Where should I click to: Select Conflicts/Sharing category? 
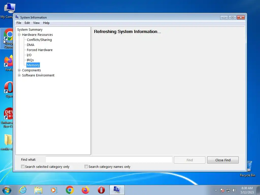[x=39, y=40]
